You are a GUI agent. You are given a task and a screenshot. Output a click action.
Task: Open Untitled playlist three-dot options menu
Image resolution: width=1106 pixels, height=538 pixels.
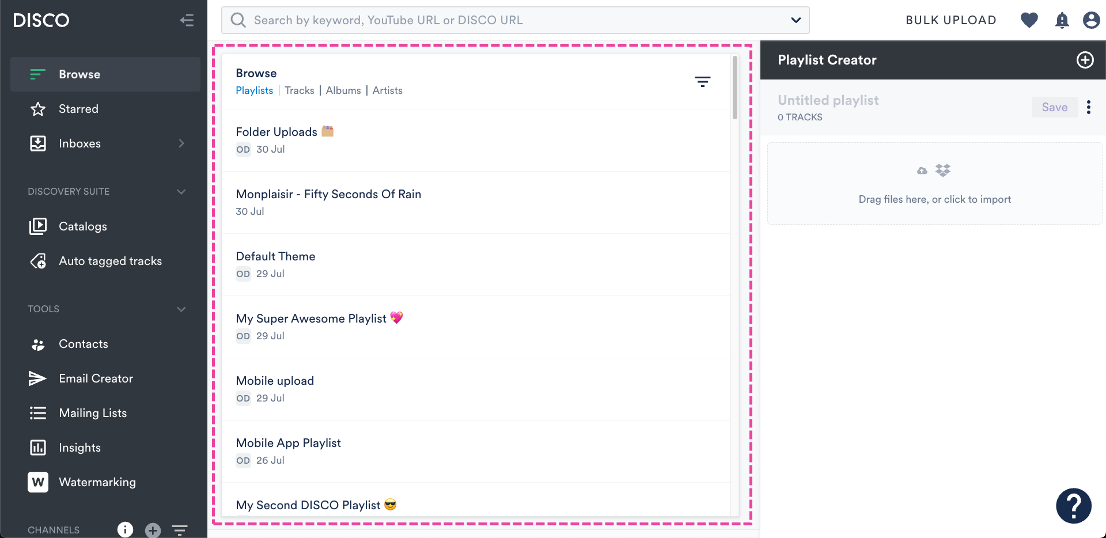(1089, 107)
